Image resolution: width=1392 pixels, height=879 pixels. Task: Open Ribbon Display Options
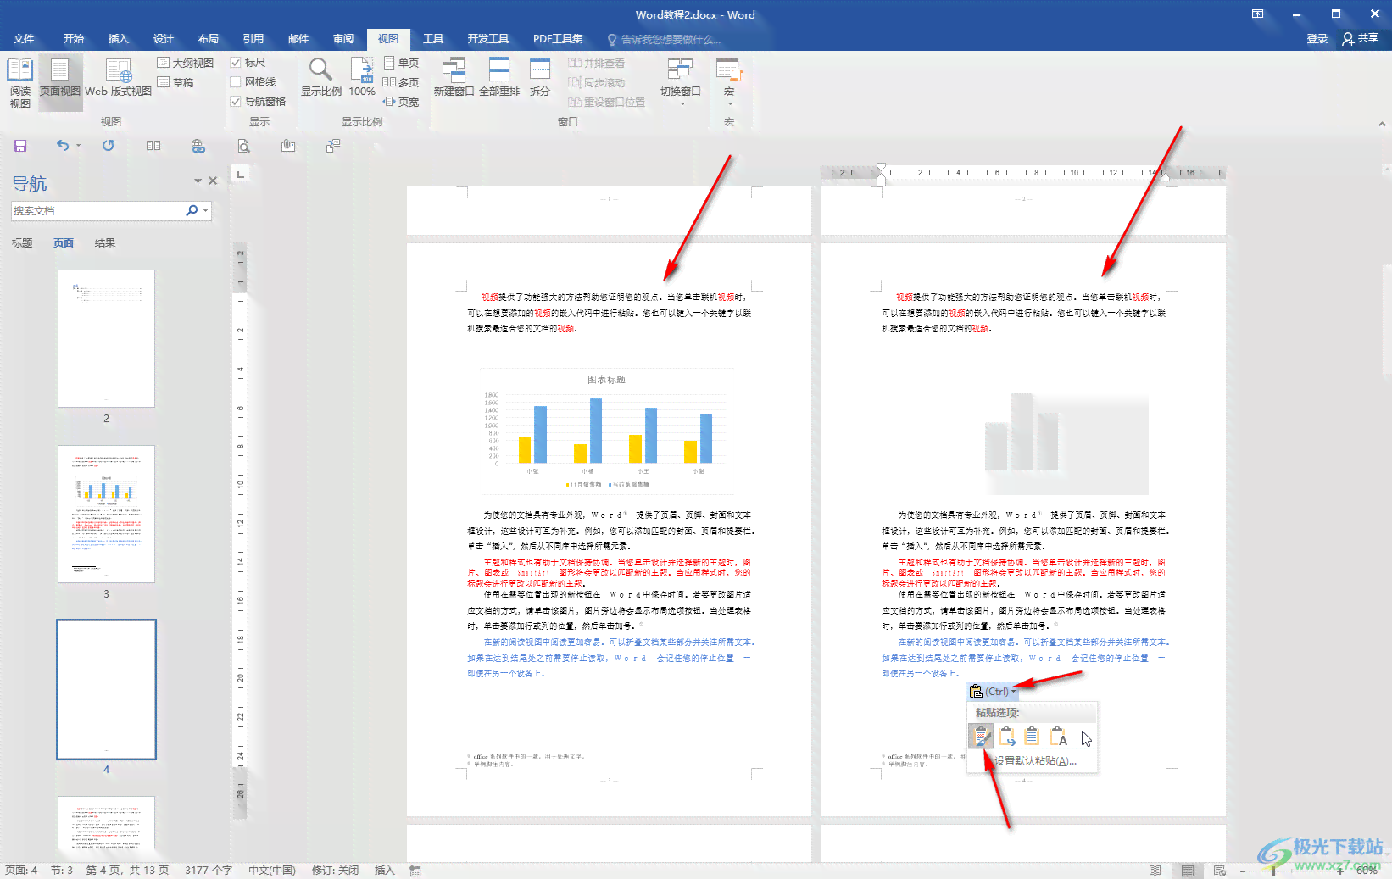coord(1258,14)
